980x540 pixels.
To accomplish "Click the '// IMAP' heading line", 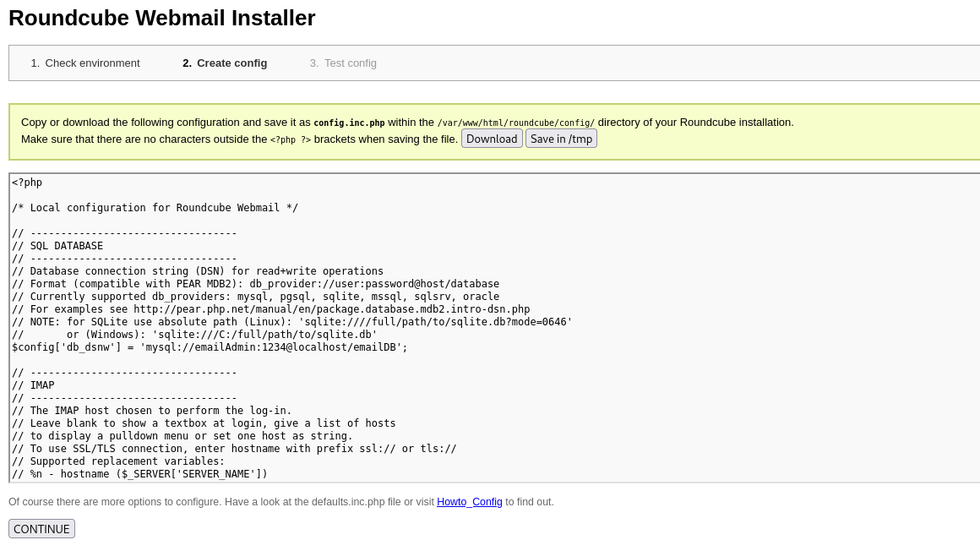I will pos(33,385).
